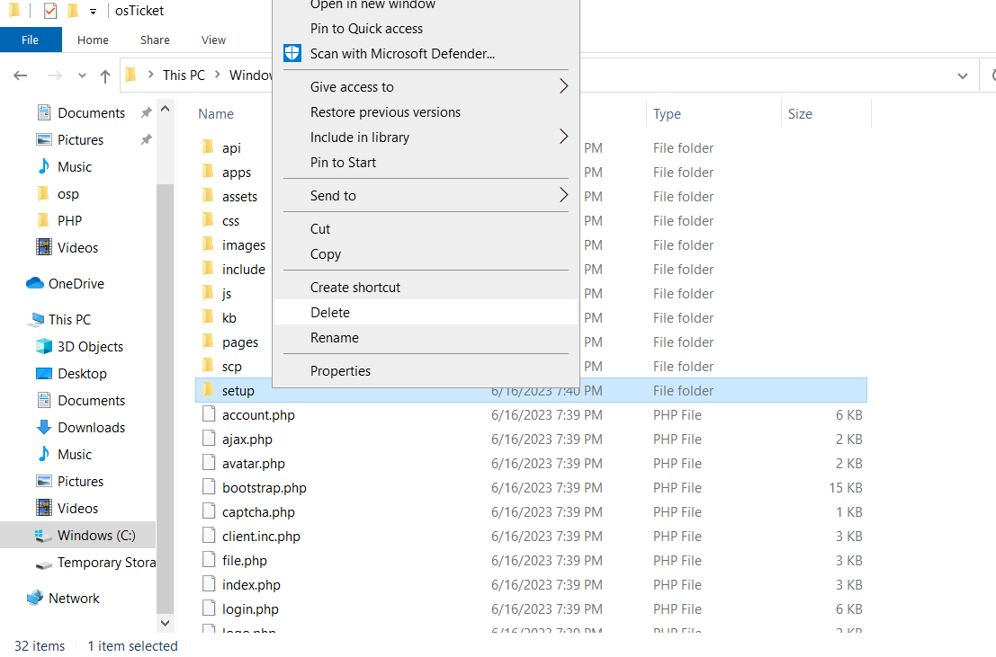The height and width of the screenshot is (657, 996).
Task: Click the OneDrive cloud icon
Action: tap(35, 283)
